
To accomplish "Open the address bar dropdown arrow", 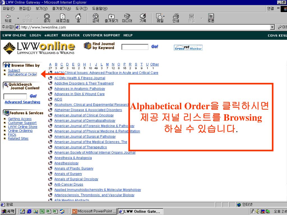I will click(x=272, y=27).
